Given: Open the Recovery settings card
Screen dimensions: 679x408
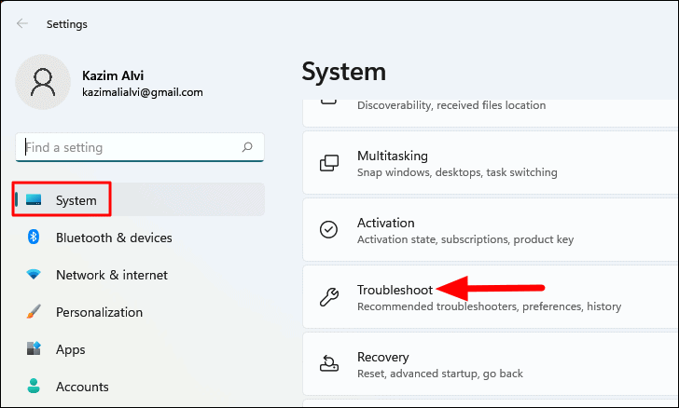Looking at the screenshot, I should [x=491, y=364].
